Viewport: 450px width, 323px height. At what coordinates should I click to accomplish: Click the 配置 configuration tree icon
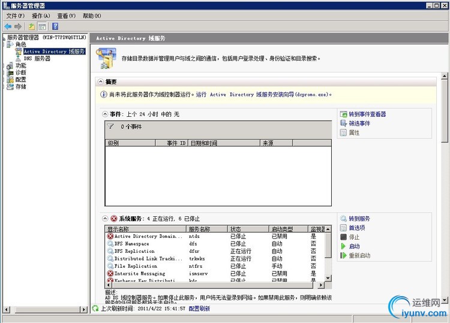click(x=10, y=79)
